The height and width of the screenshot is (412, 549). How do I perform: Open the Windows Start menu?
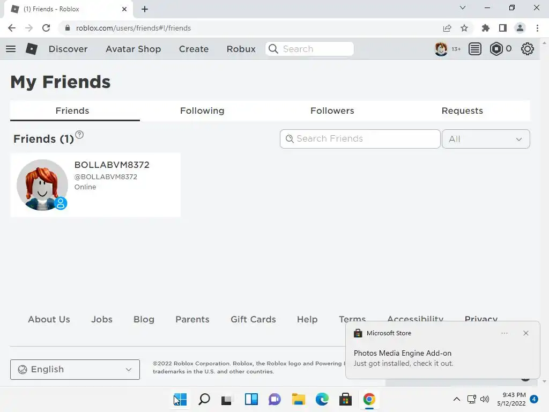pos(180,399)
